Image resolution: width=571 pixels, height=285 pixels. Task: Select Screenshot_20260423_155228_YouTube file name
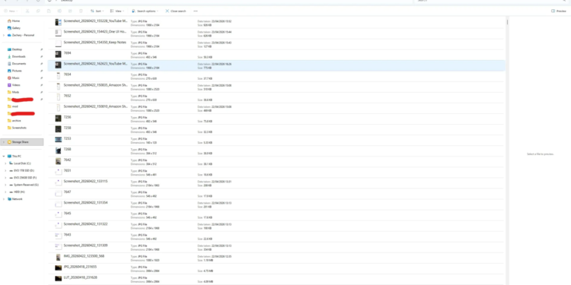(x=95, y=21)
